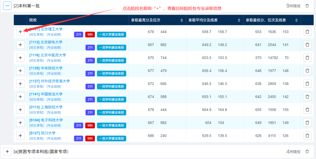Remove 中国政法大学 row via trash icon
This screenshot has width=316, height=159.
307,97
